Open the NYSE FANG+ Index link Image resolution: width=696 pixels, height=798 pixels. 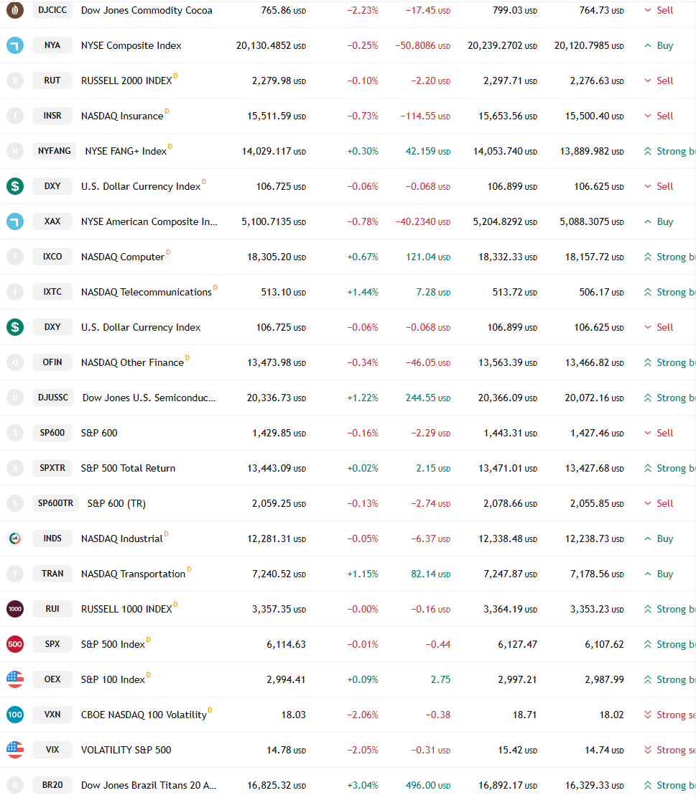click(x=126, y=151)
